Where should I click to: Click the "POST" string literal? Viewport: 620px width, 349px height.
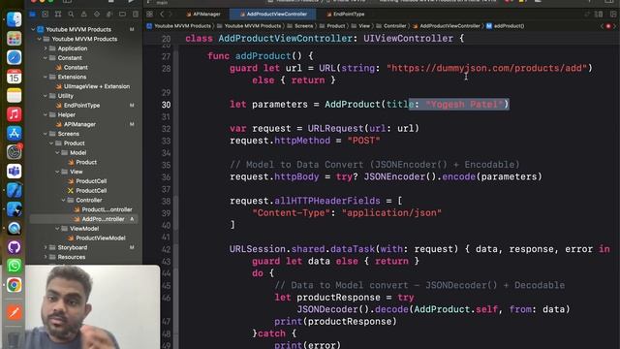coord(364,141)
